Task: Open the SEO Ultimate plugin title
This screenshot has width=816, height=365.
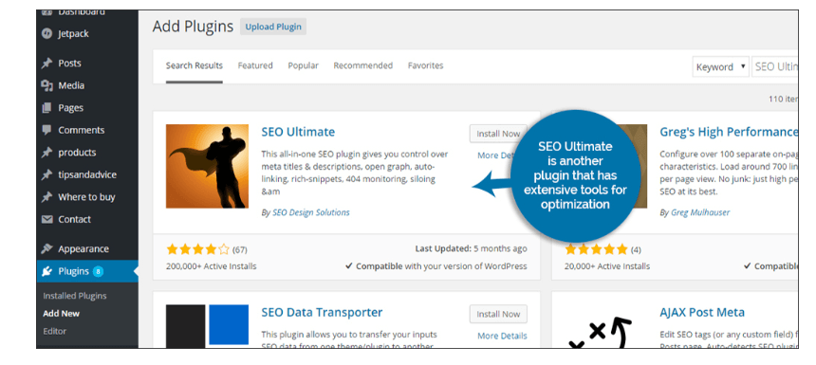Action: click(x=298, y=132)
